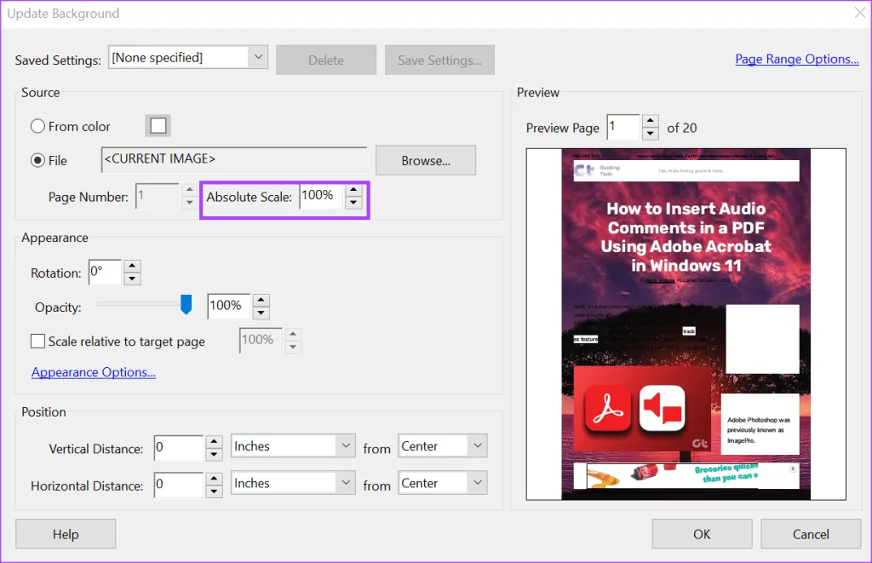This screenshot has height=563, width=872.
Task: Open the Horizontal Distance from Center dropdown
Action: pyautogui.click(x=477, y=483)
